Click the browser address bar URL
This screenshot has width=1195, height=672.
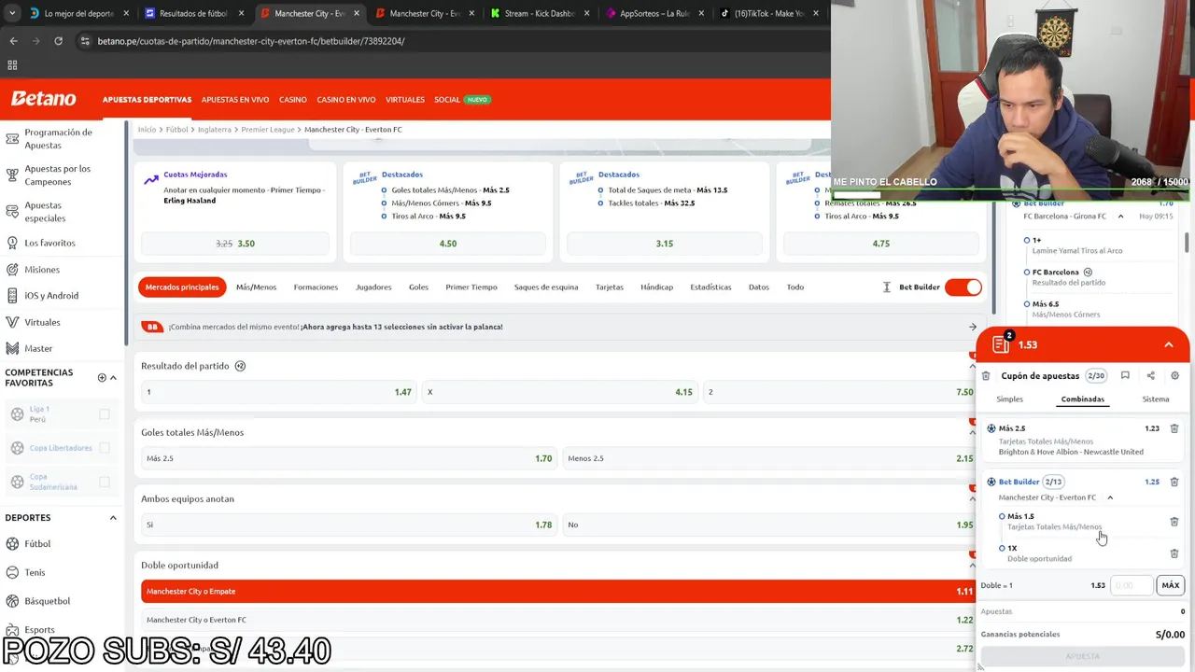[x=251, y=41]
